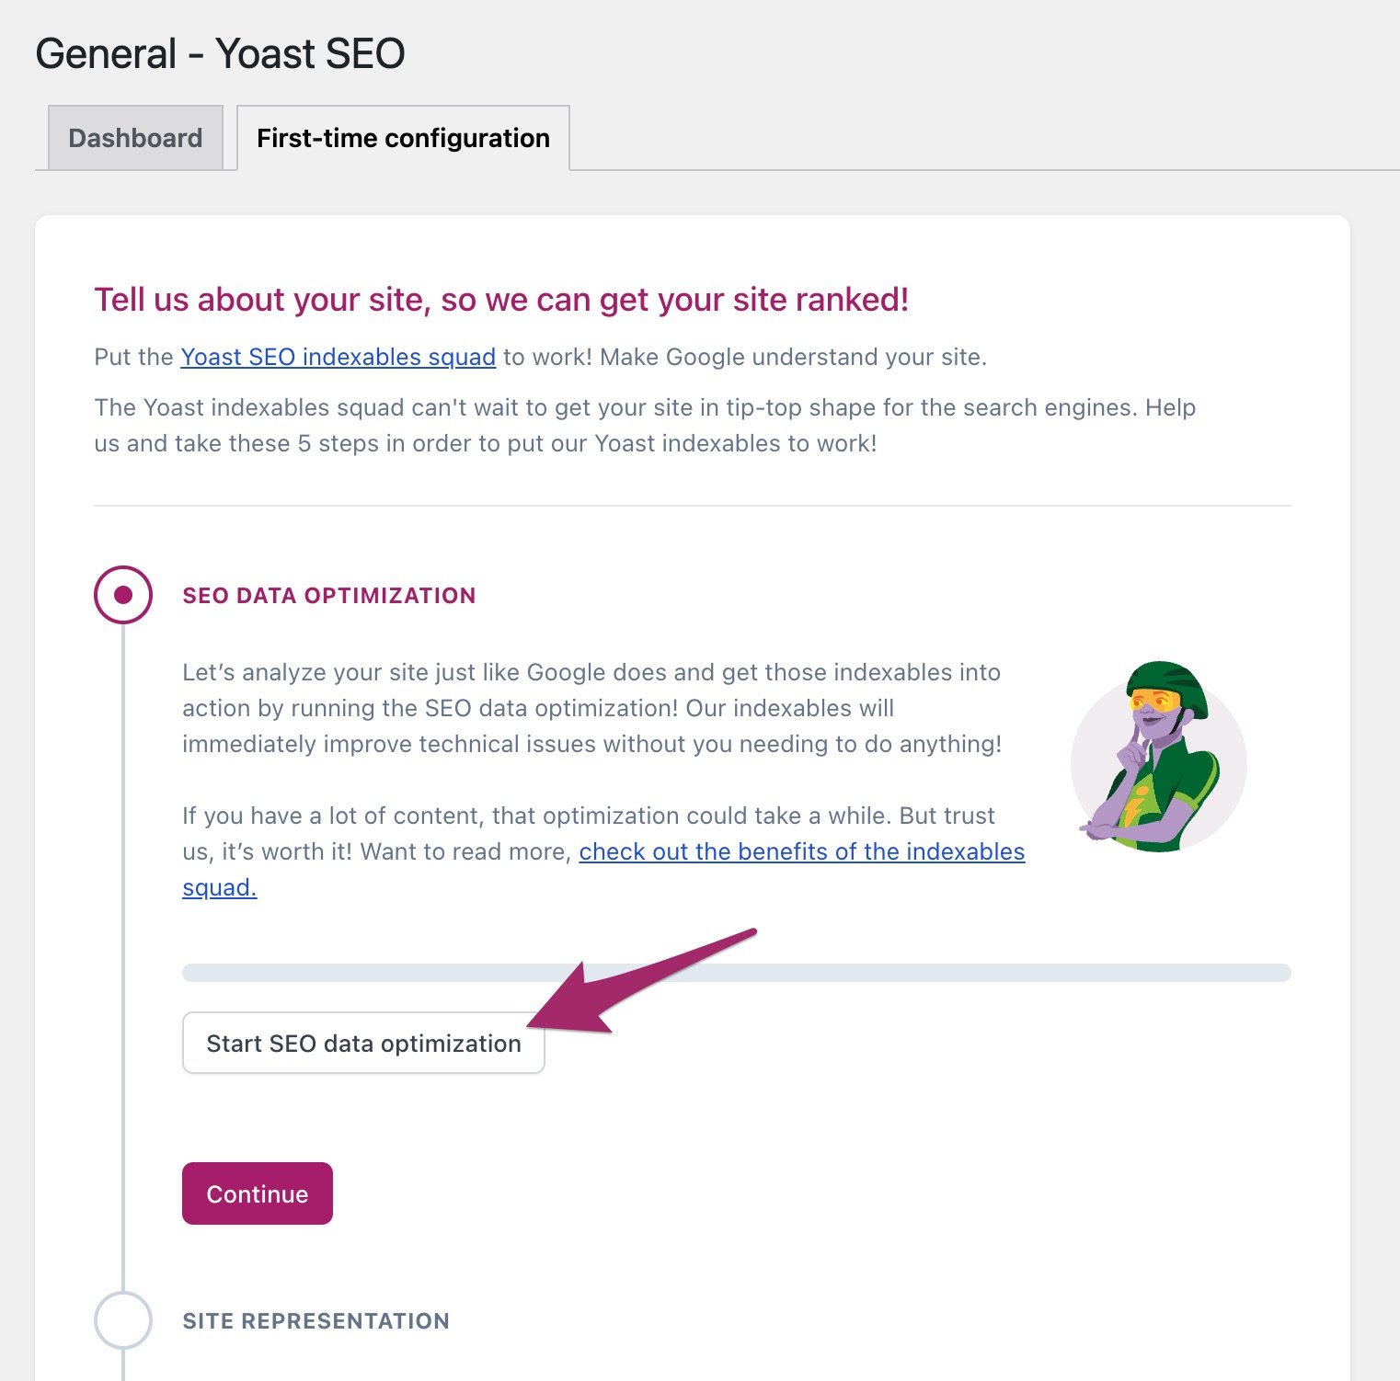Open the First-time configuration tab
Viewport: 1400px width, 1381px height.
(402, 138)
